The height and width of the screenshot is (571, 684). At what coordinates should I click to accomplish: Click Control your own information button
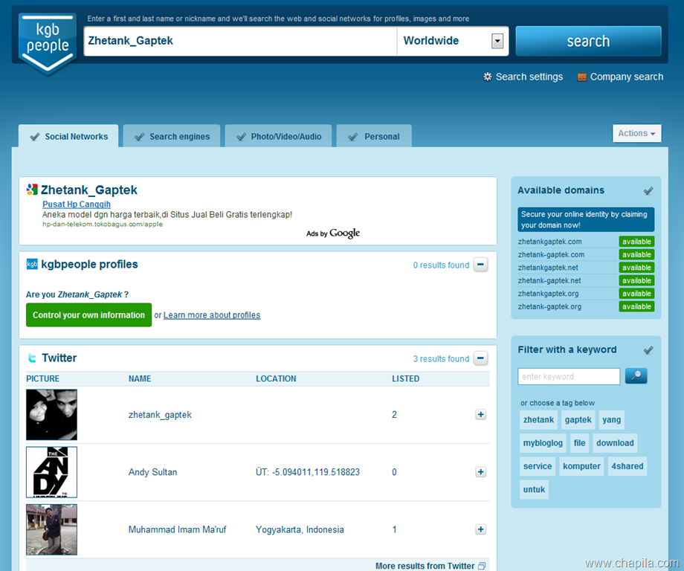click(89, 315)
